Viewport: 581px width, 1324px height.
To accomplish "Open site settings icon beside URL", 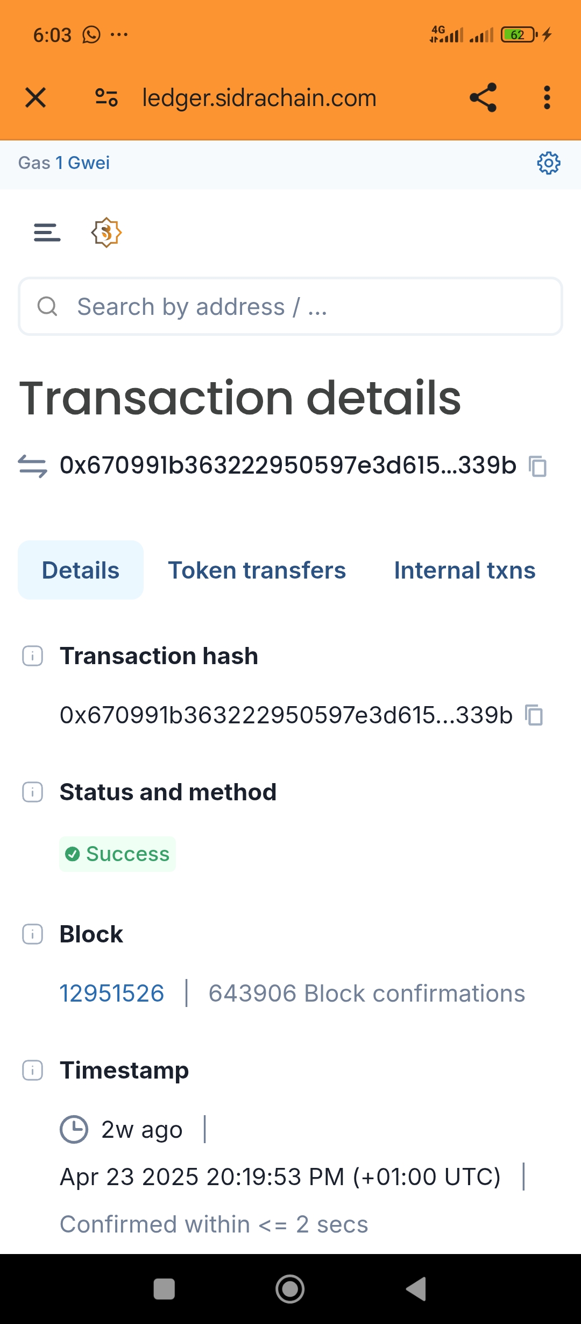I will tap(106, 98).
